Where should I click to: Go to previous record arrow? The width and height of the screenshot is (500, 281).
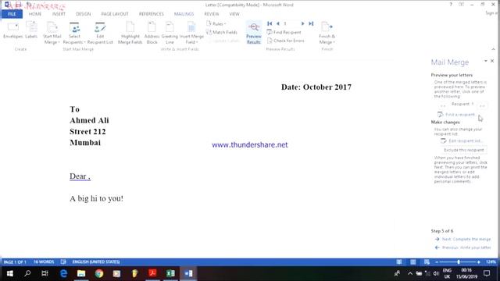point(278,23)
